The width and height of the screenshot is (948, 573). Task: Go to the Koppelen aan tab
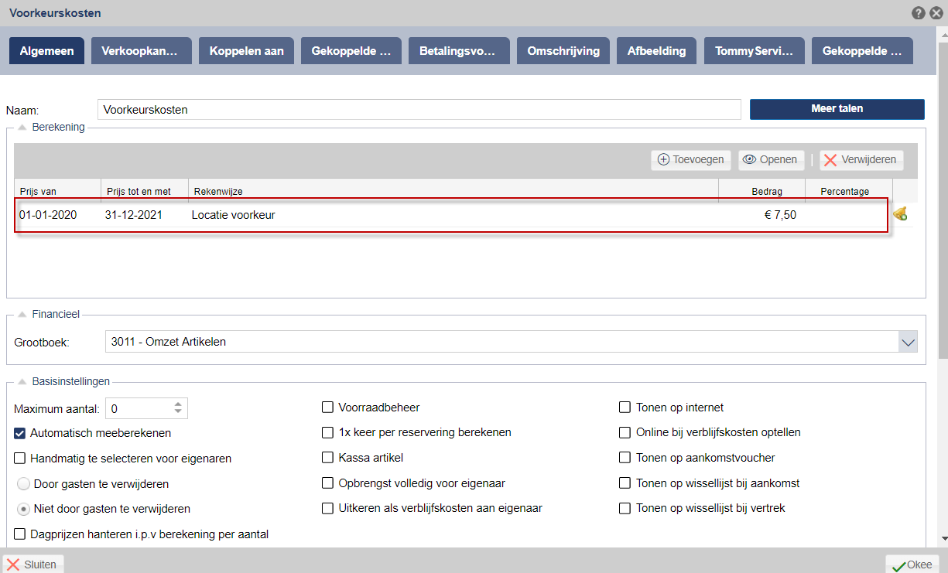coord(247,51)
